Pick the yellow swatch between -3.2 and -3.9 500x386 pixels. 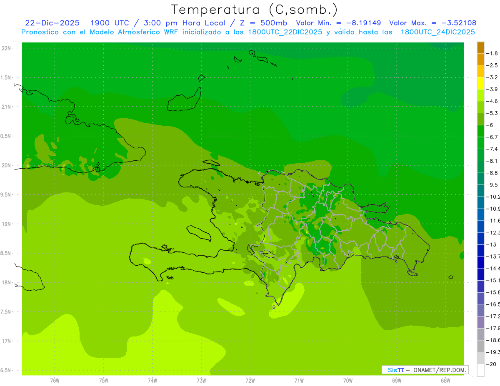tap(480, 83)
